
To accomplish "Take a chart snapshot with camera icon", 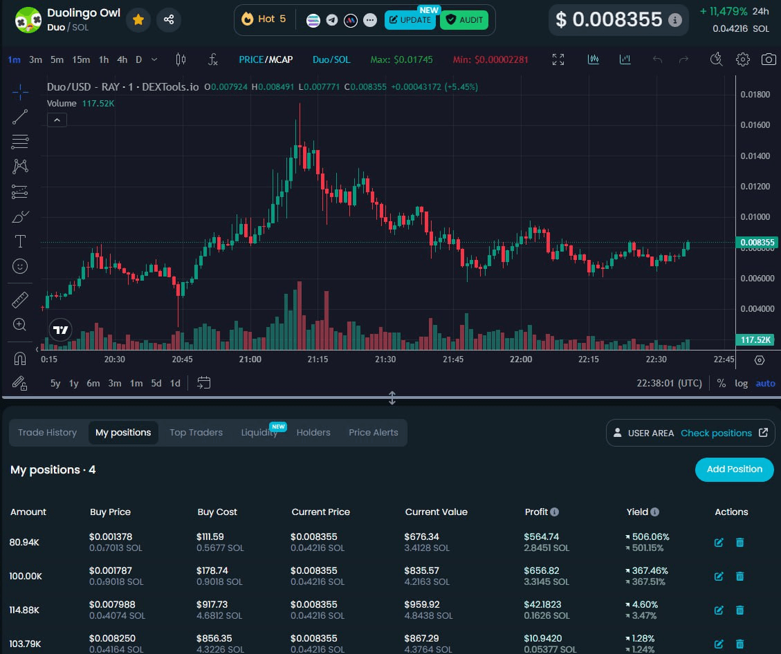I will [769, 59].
